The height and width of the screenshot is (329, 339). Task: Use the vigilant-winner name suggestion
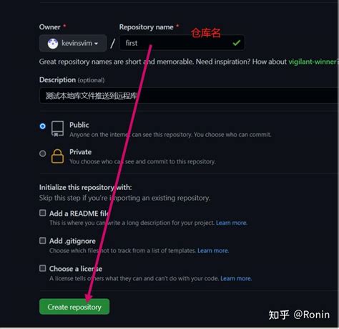[313, 62]
